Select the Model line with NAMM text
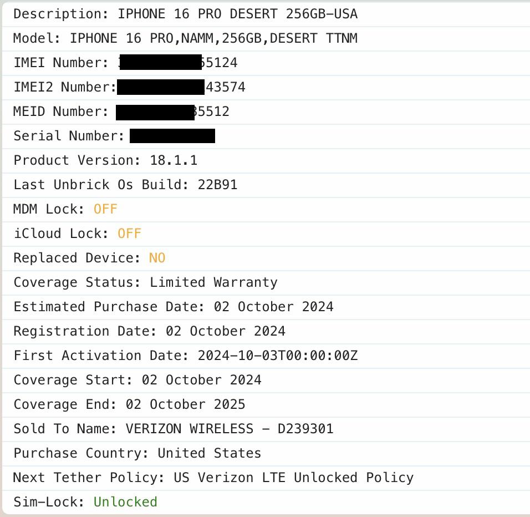The width and height of the screenshot is (530, 517). point(185,38)
